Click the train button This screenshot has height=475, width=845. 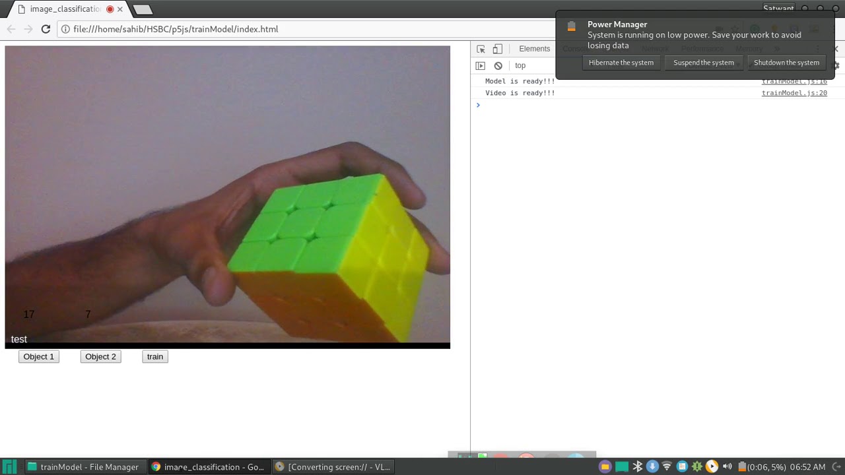pos(155,357)
